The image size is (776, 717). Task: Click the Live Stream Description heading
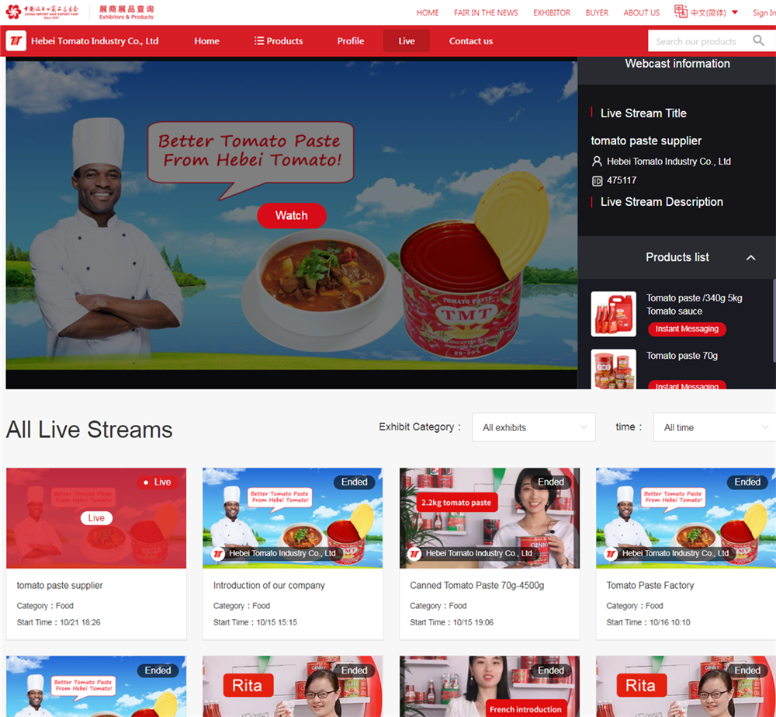coord(661,202)
